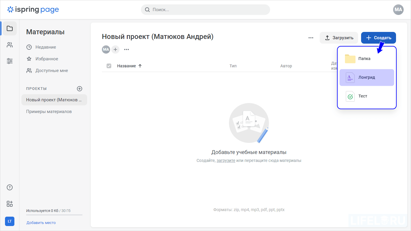Open the Создать dropdown button
The height and width of the screenshot is (231, 411).
(x=378, y=37)
